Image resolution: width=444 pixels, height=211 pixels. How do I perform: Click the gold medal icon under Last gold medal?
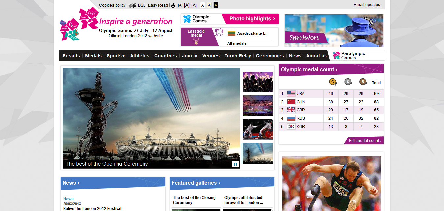[196, 41]
